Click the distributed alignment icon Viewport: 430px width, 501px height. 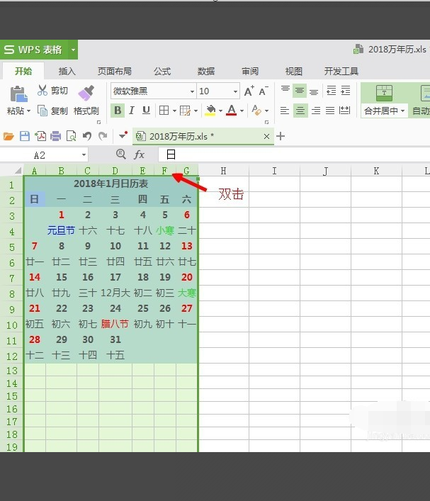tap(344, 111)
